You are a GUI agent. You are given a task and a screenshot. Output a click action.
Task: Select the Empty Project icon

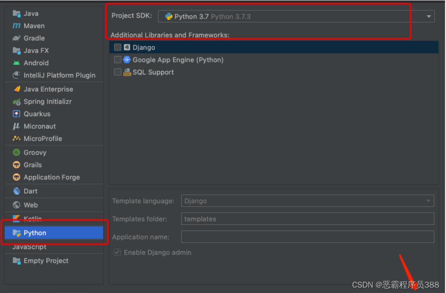pyautogui.click(x=16, y=261)
